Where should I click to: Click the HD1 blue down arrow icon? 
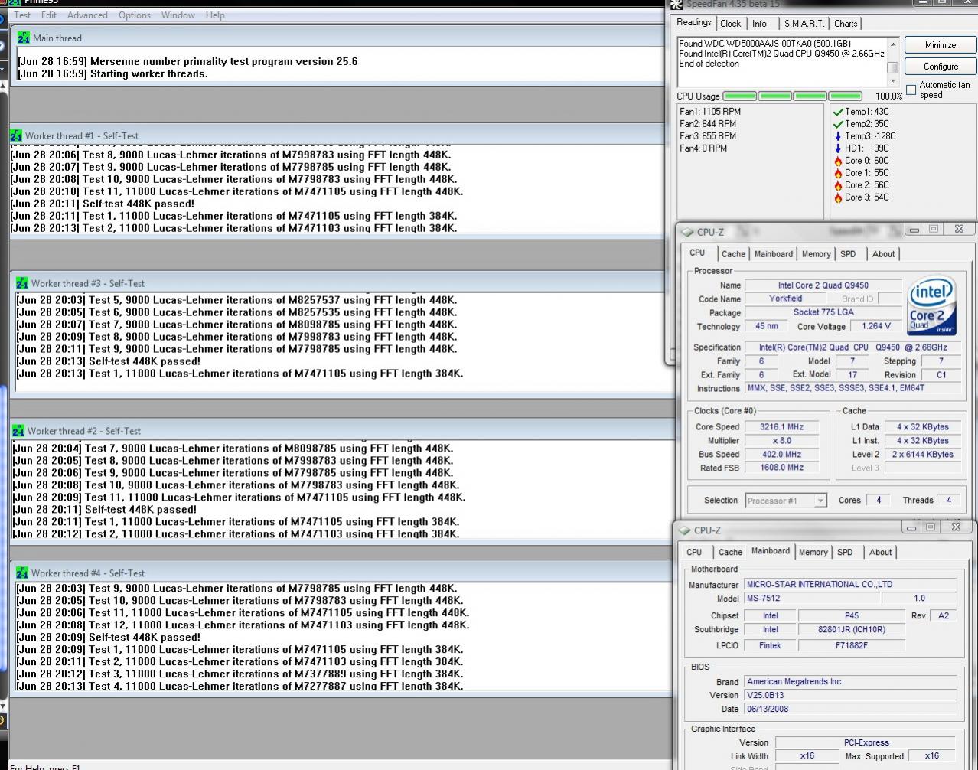point(838,148)
